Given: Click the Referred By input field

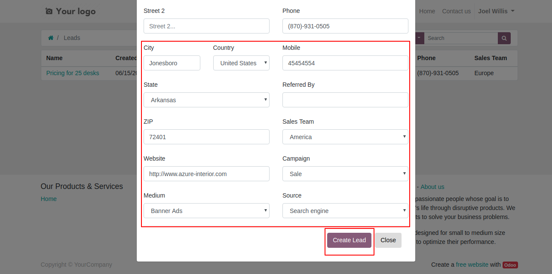Looking at the screenshot, I should [345, 100].
